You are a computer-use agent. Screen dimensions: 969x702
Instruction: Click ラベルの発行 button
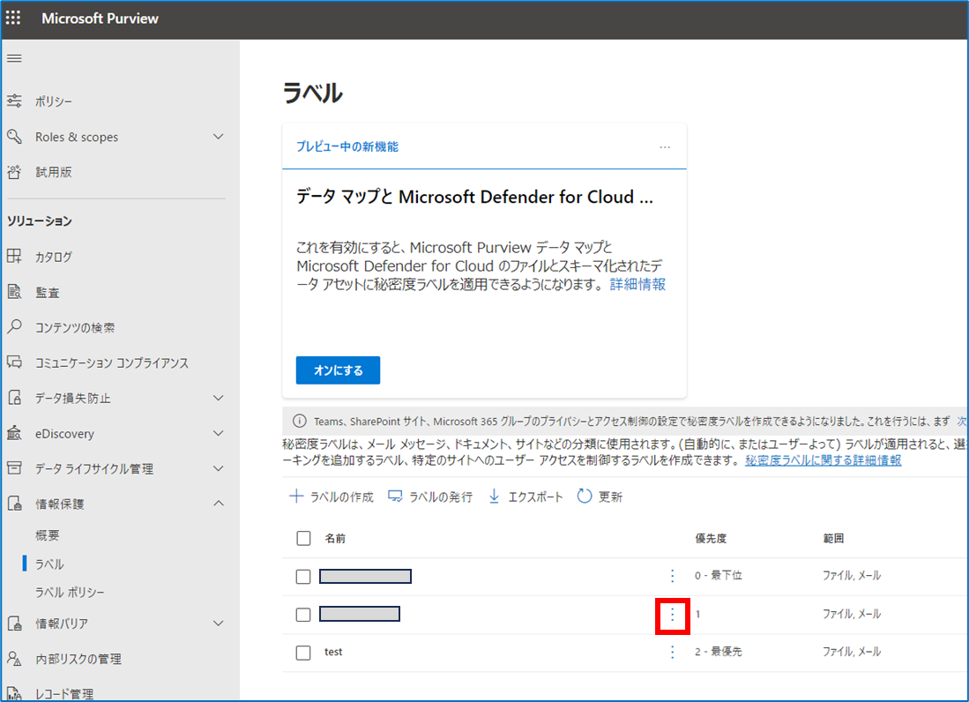(x=430, y=497)
